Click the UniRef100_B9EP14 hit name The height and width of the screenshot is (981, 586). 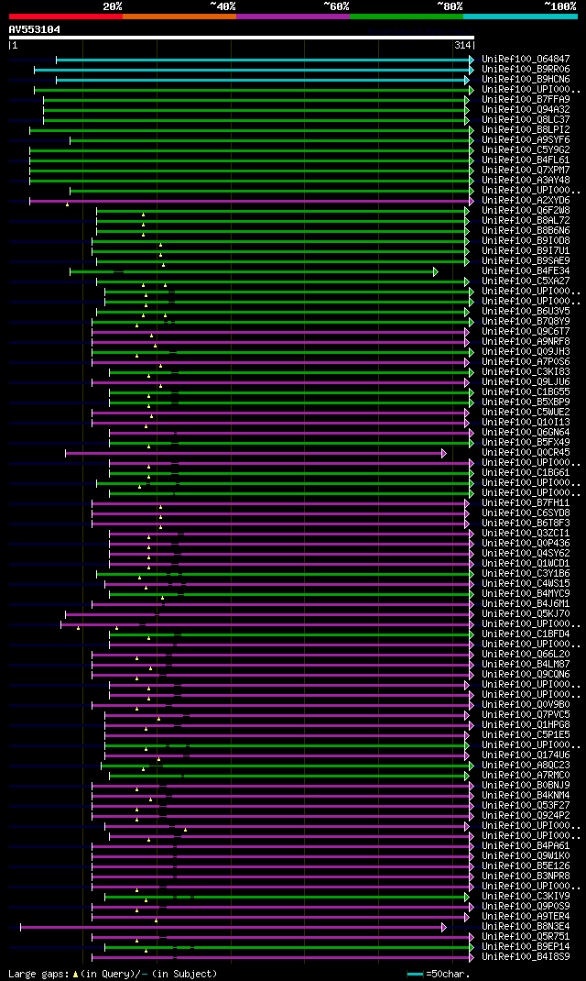[x=526, y=946]
